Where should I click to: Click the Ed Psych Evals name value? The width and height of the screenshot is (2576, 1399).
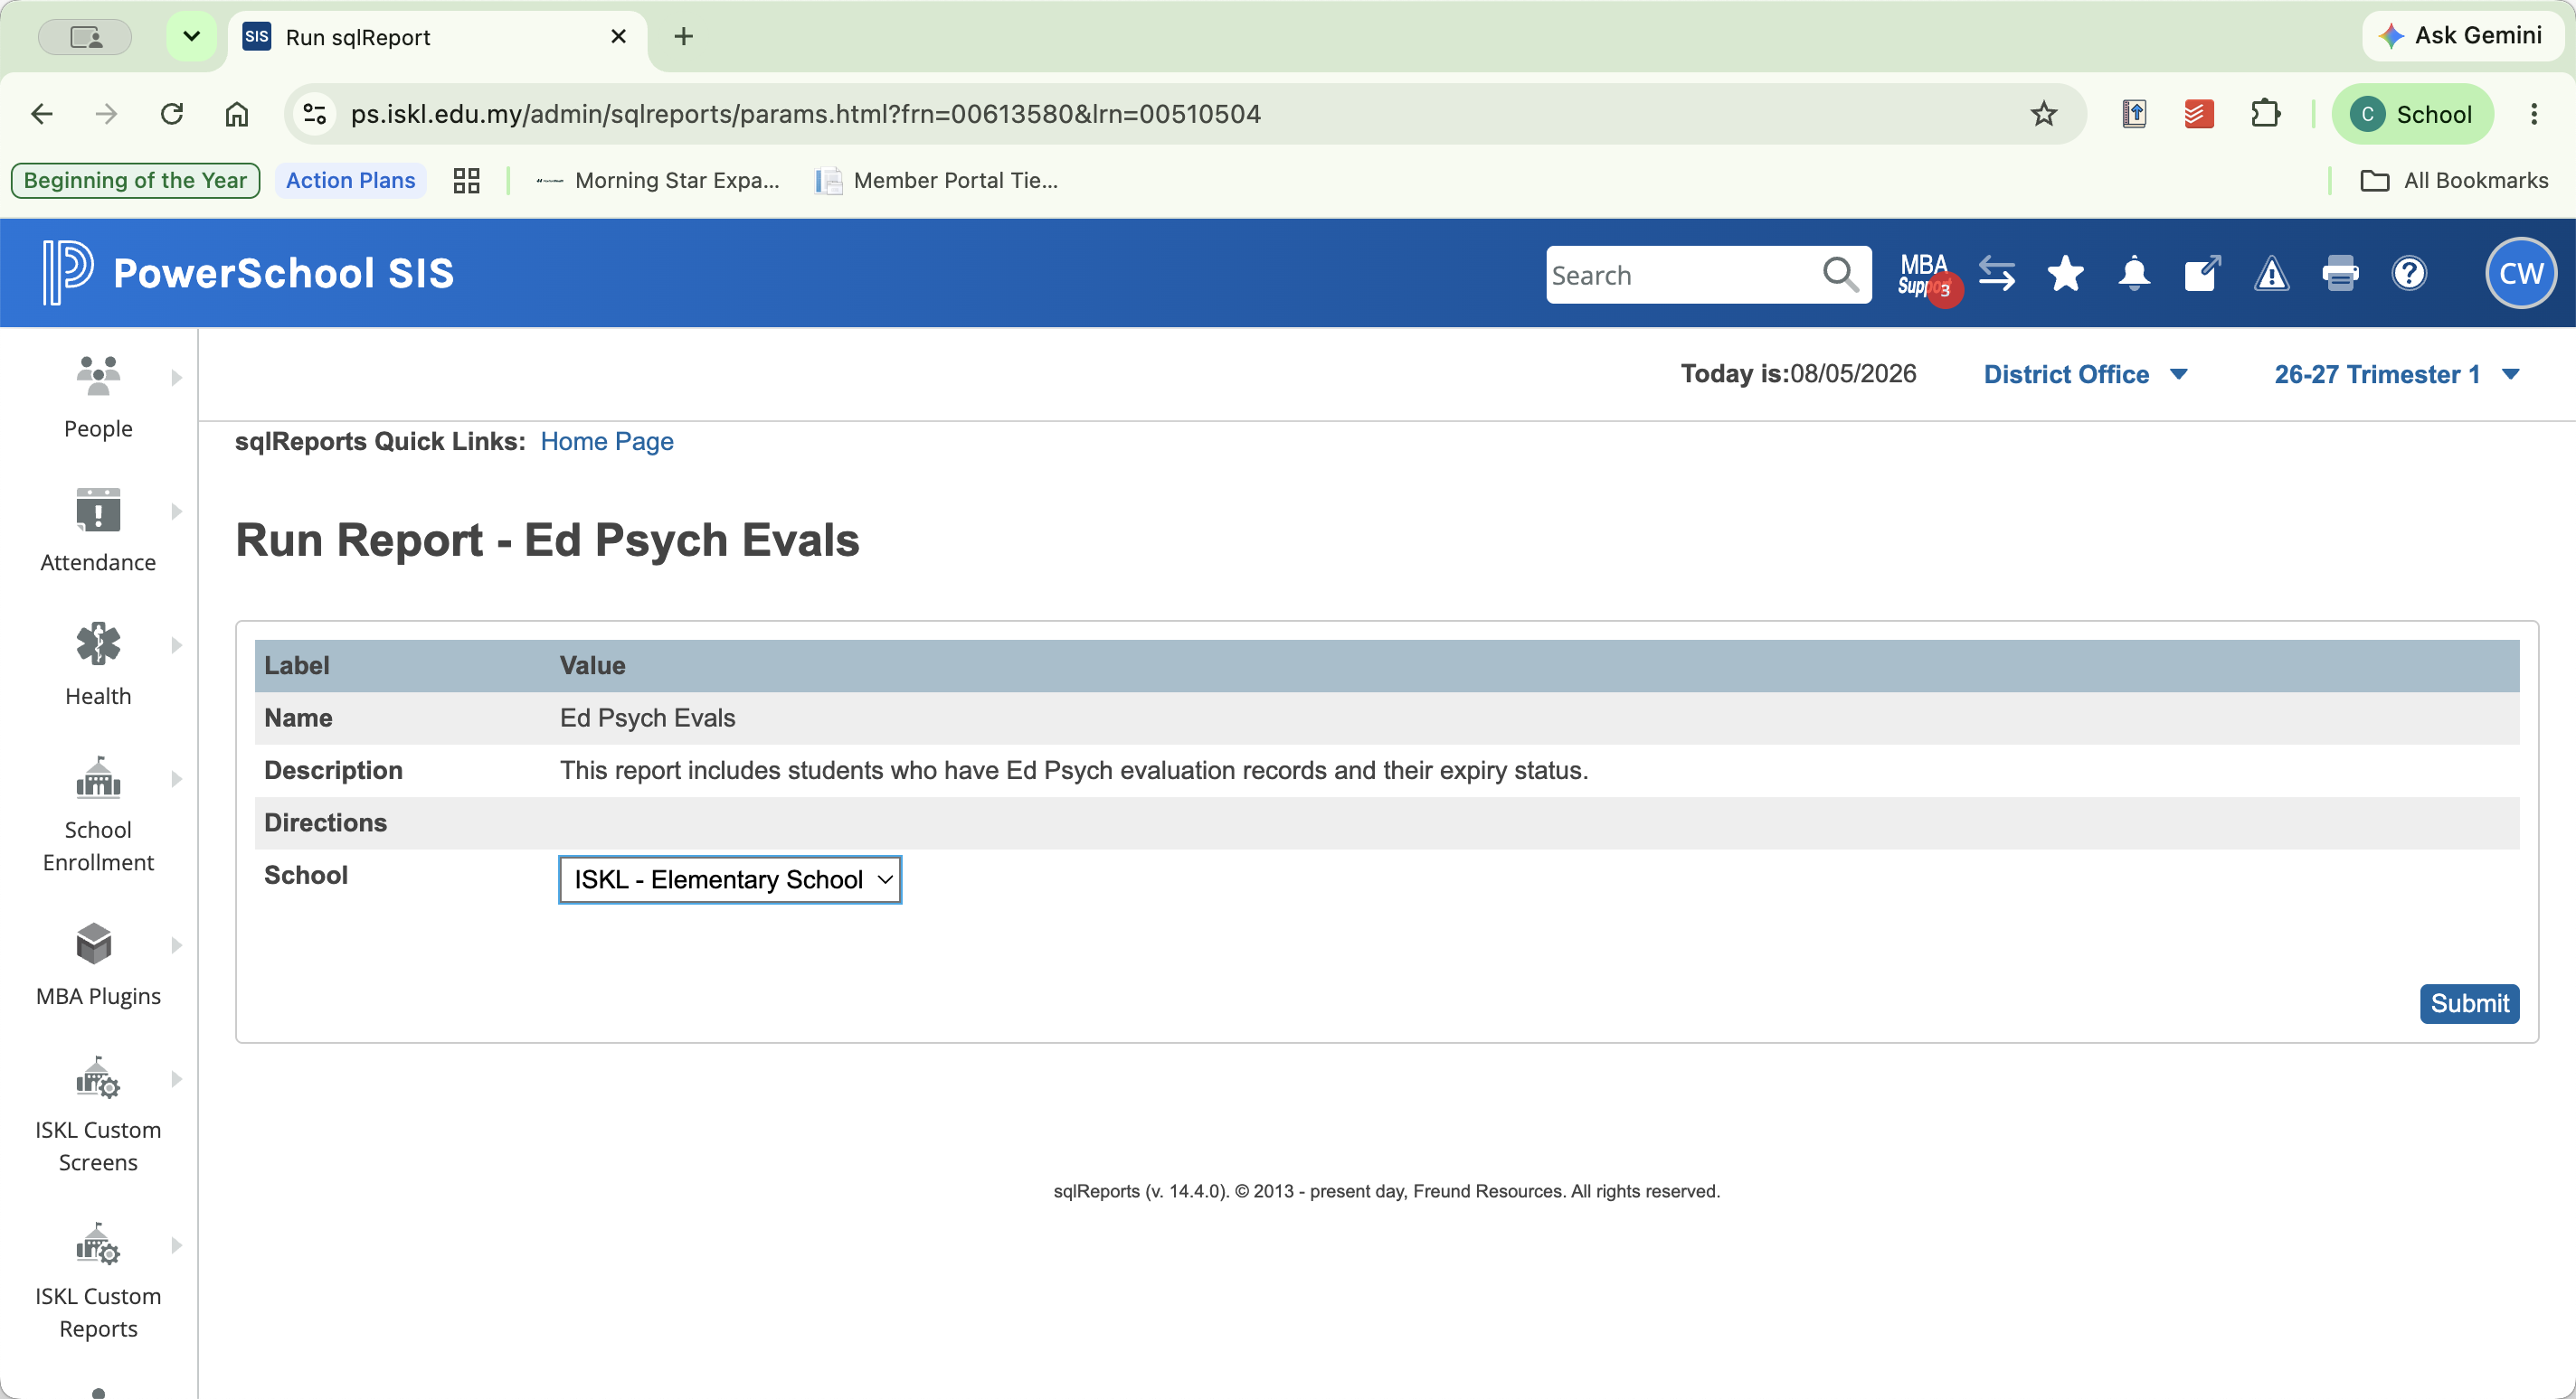pos(647,718)
